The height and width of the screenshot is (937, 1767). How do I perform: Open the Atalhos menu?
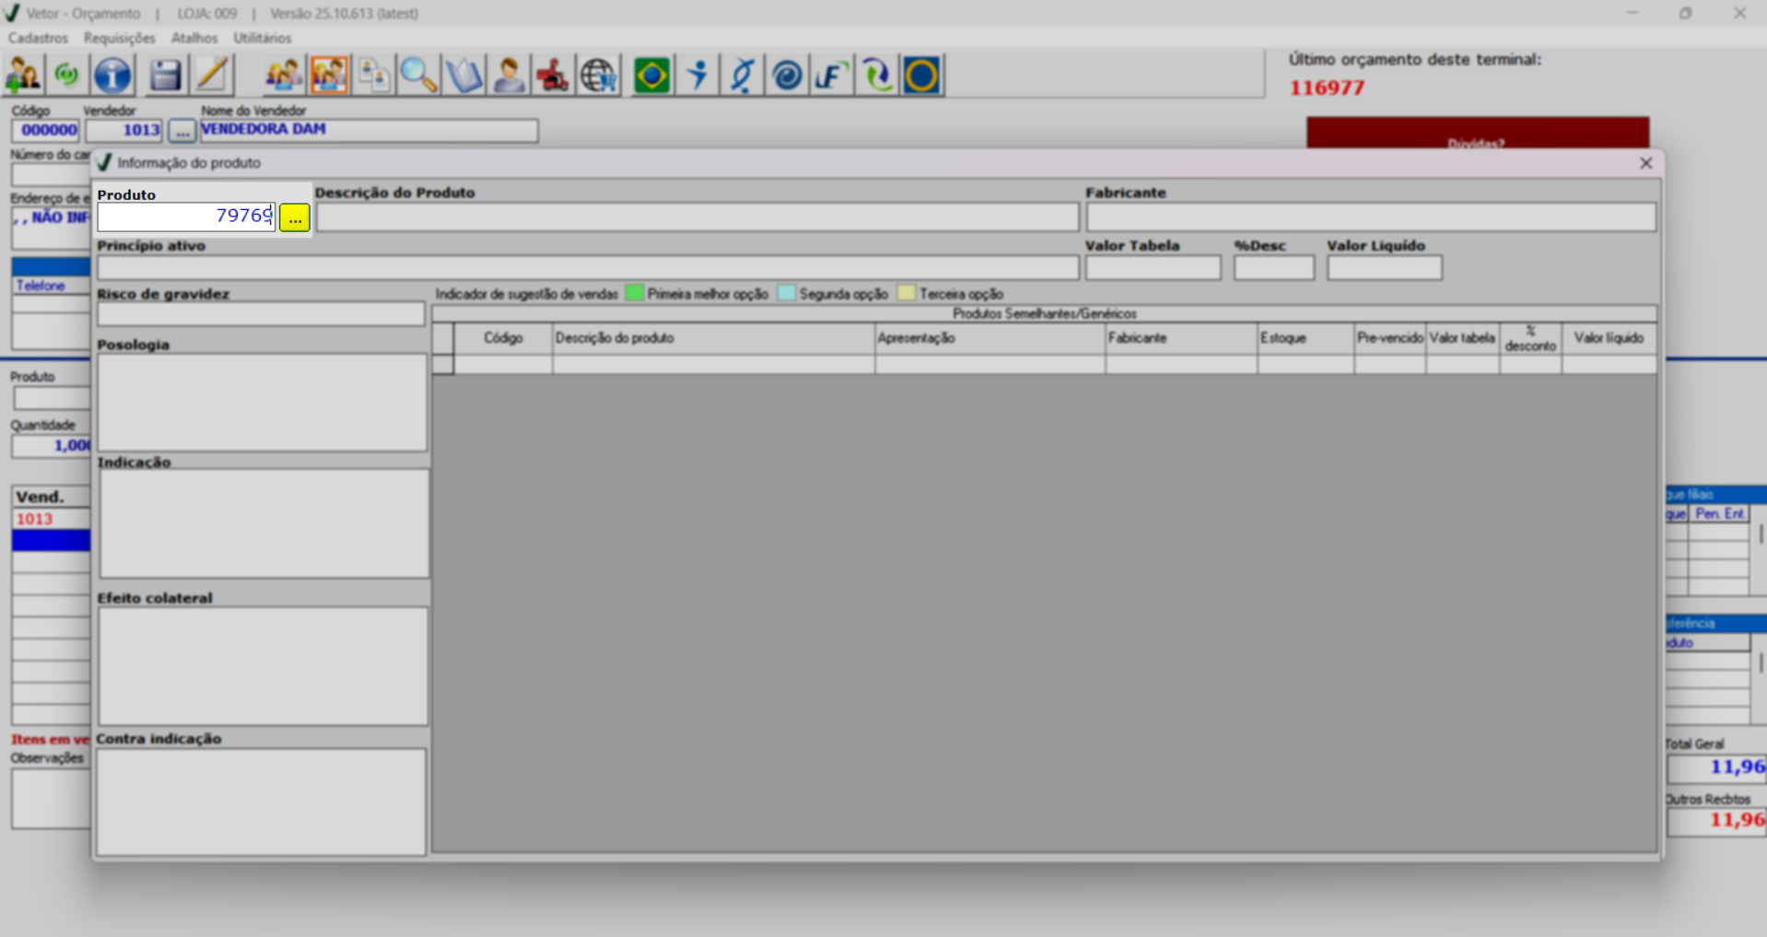(x=194, y=38)
